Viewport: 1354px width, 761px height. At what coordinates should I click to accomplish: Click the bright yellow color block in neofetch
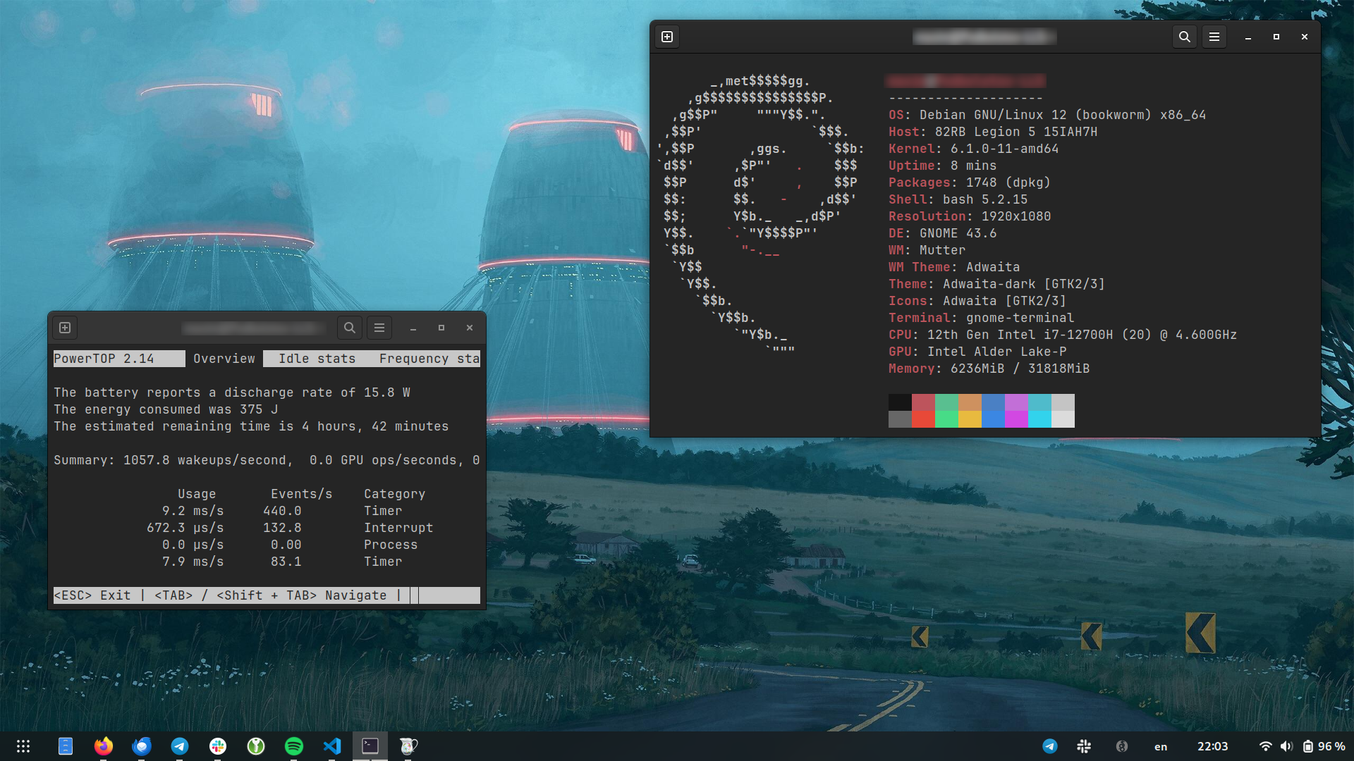click(x=970, y=419)
